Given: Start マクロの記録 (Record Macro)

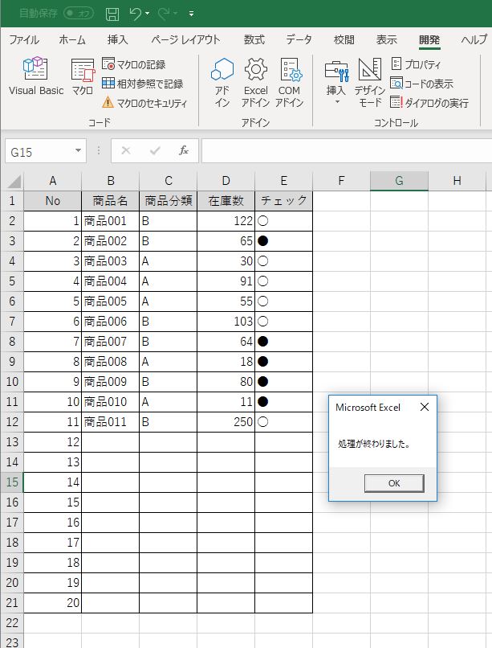Looking at the screenshot, I should point(143,64).
